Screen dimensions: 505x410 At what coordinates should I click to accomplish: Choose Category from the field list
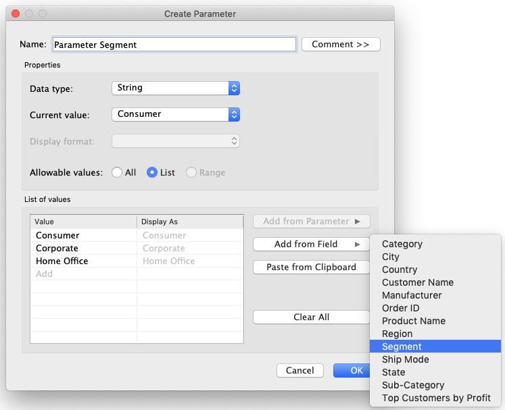[402, 244]
